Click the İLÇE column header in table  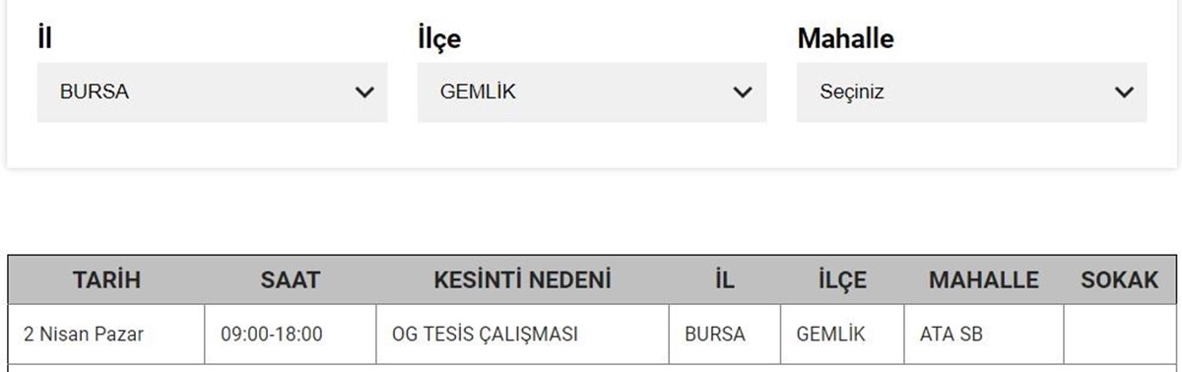point(842,280)
